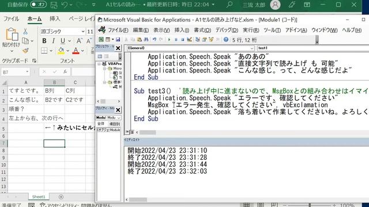Toggle Underline formatting in Excel

point(63,41)
